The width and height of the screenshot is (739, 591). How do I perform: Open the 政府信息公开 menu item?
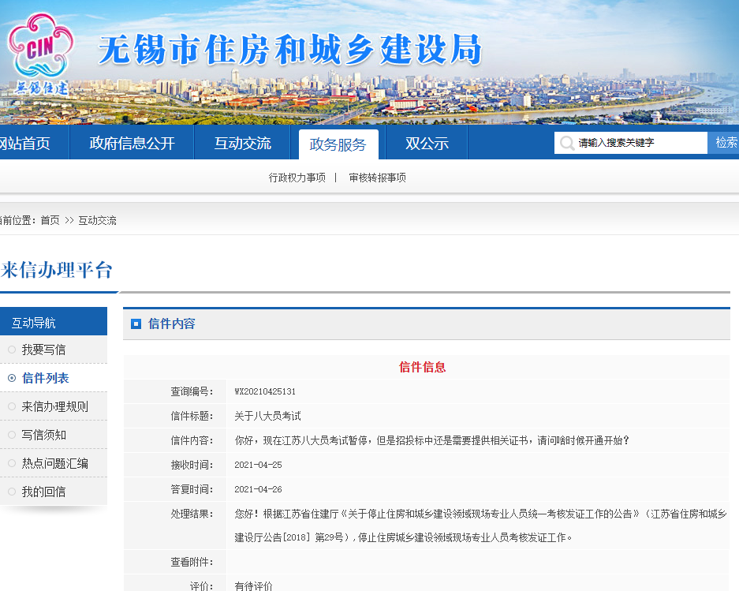132,143
